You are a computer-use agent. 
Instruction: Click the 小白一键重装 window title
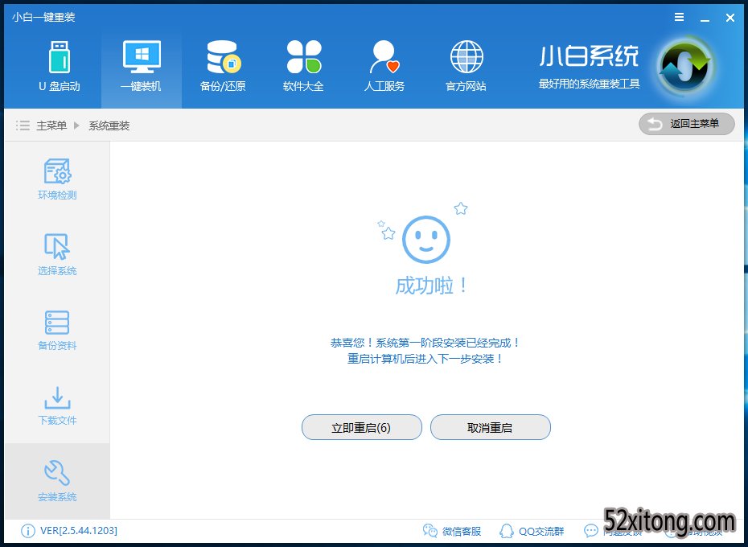coord(44,17)
